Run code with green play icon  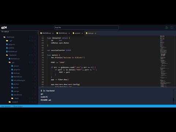click(x=167, y=27)
